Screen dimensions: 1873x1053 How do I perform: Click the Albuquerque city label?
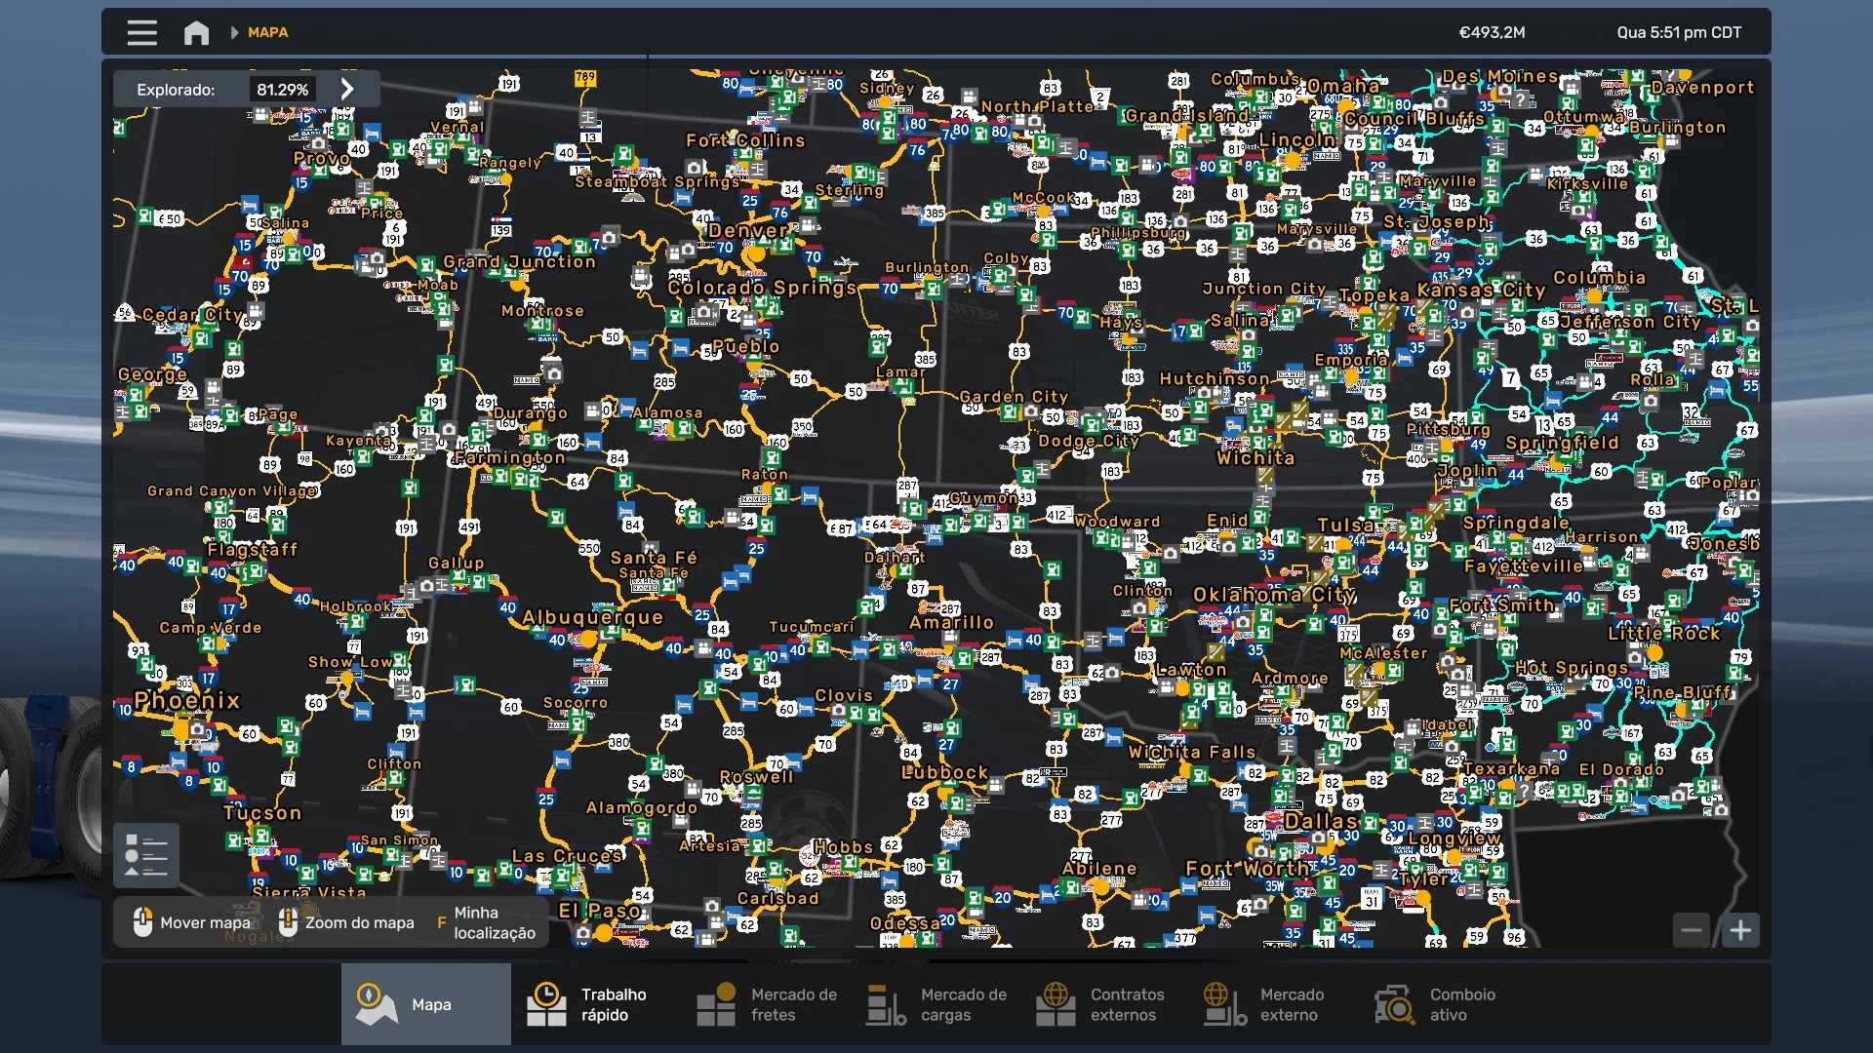click(x=592, y=617)
